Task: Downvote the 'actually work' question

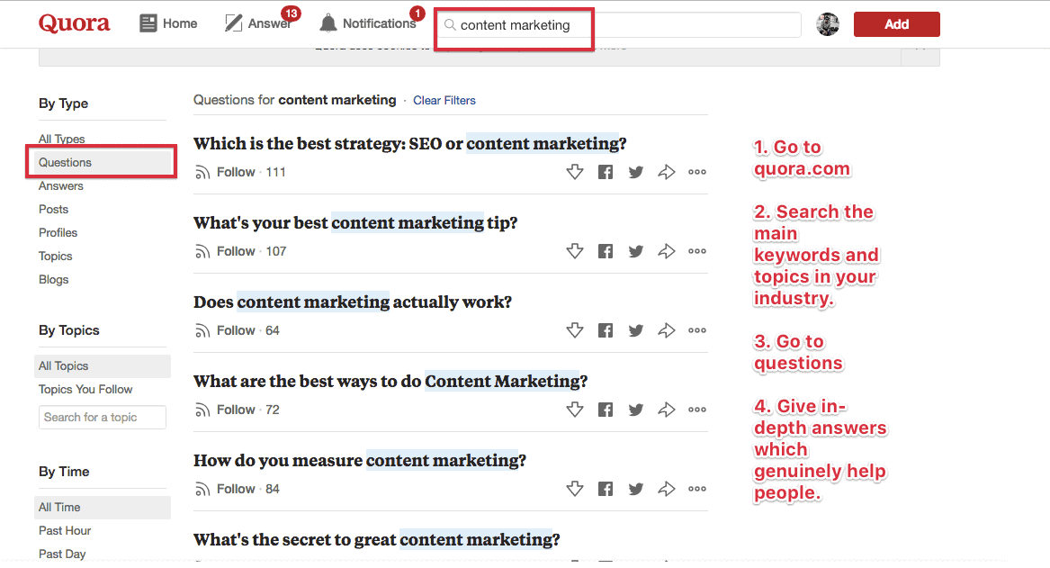Action: tap(575, 330)
